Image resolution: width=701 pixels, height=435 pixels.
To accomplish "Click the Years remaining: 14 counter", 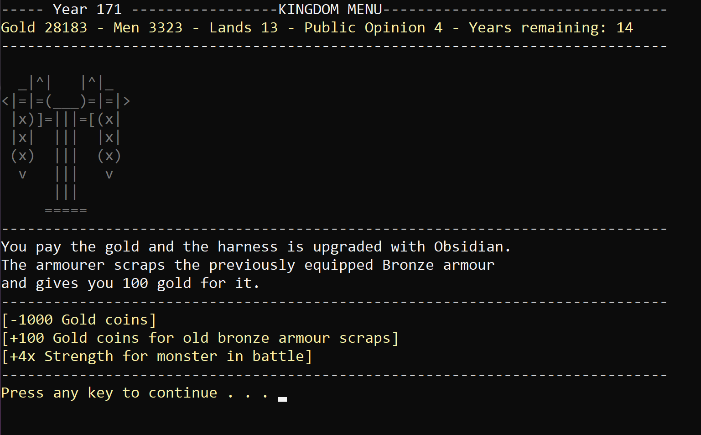I will pyautogui.click(x=550, y=28).
